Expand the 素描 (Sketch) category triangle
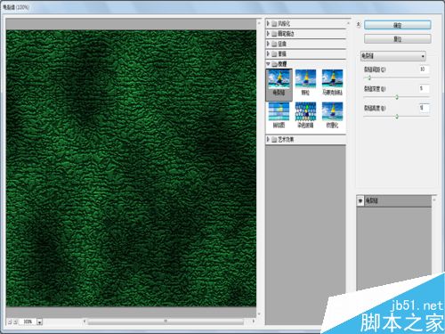 click(268, 53)
